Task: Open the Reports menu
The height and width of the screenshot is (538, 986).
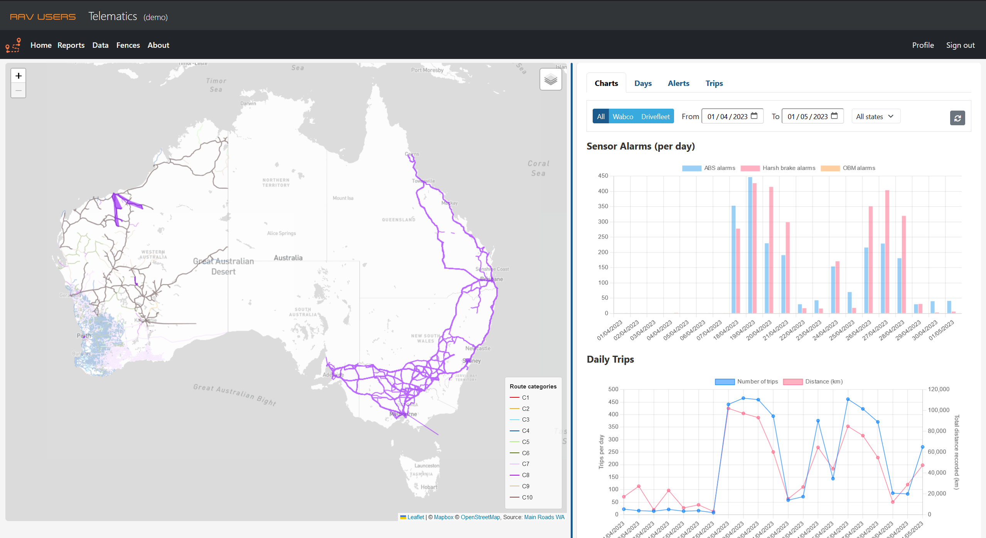Action: pos(71,45)
